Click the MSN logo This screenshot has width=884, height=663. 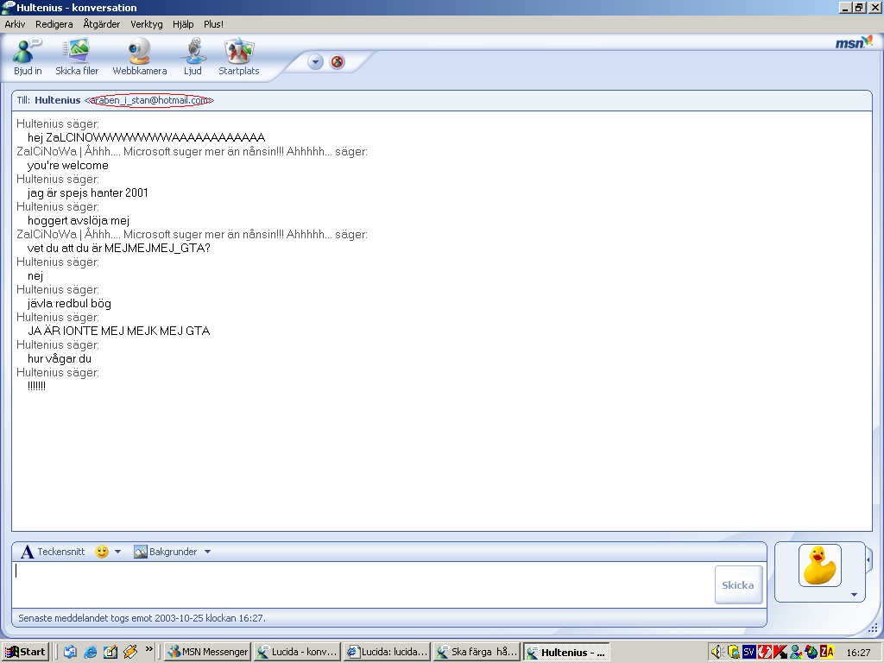tap(854, 42)
